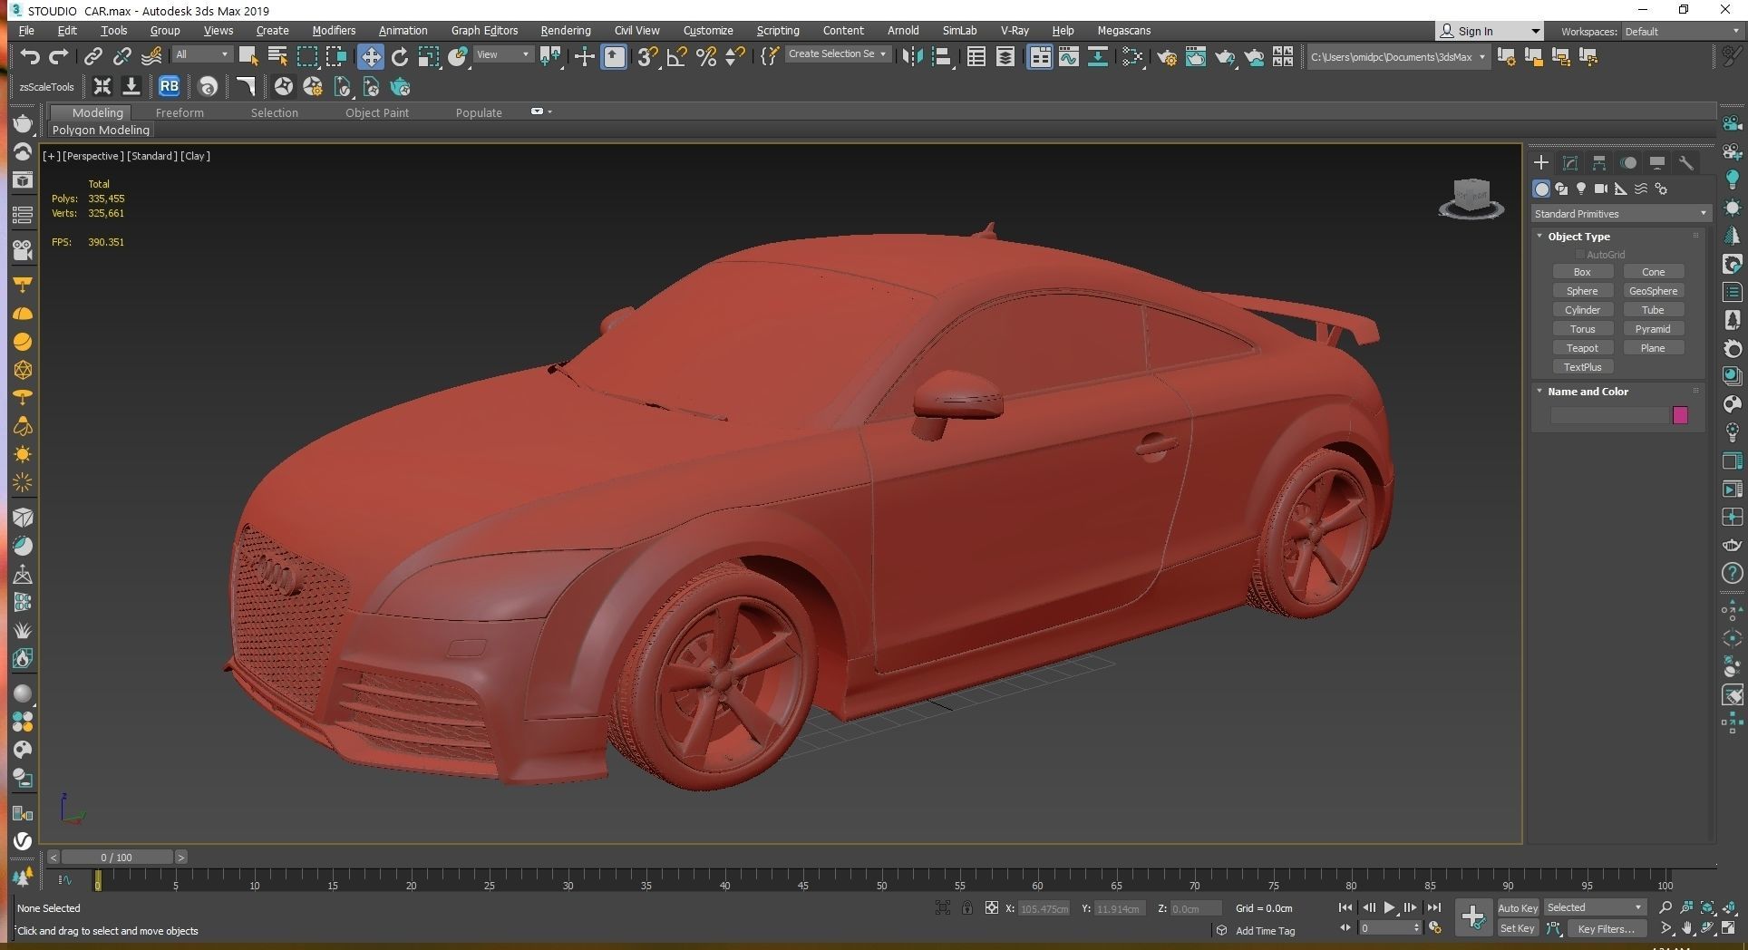Click the magenta object color swatch
1748x950 pixels.
pos(1680,415)
